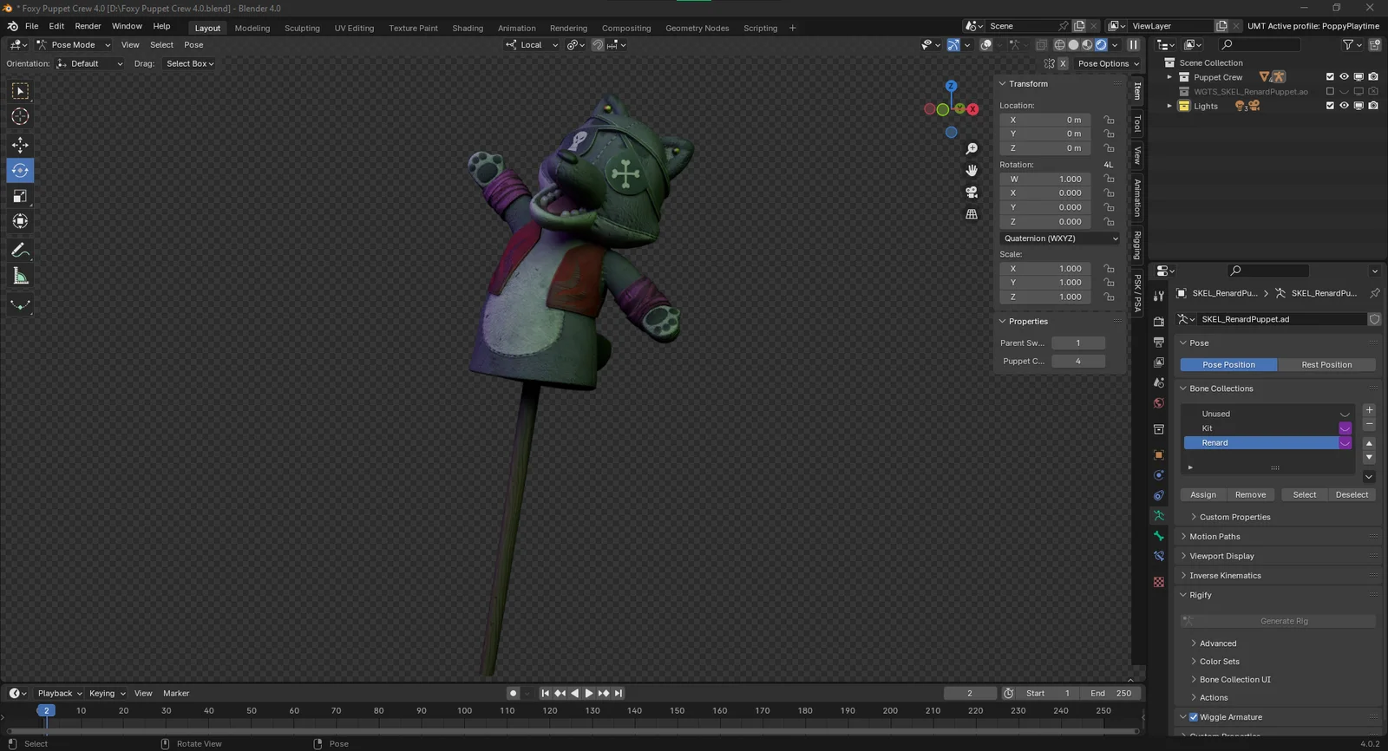The height and width of the screenshot is (751, 1388).
Task: Click the viewport zoom magnifier icon
Action: (x=972, y=149)
